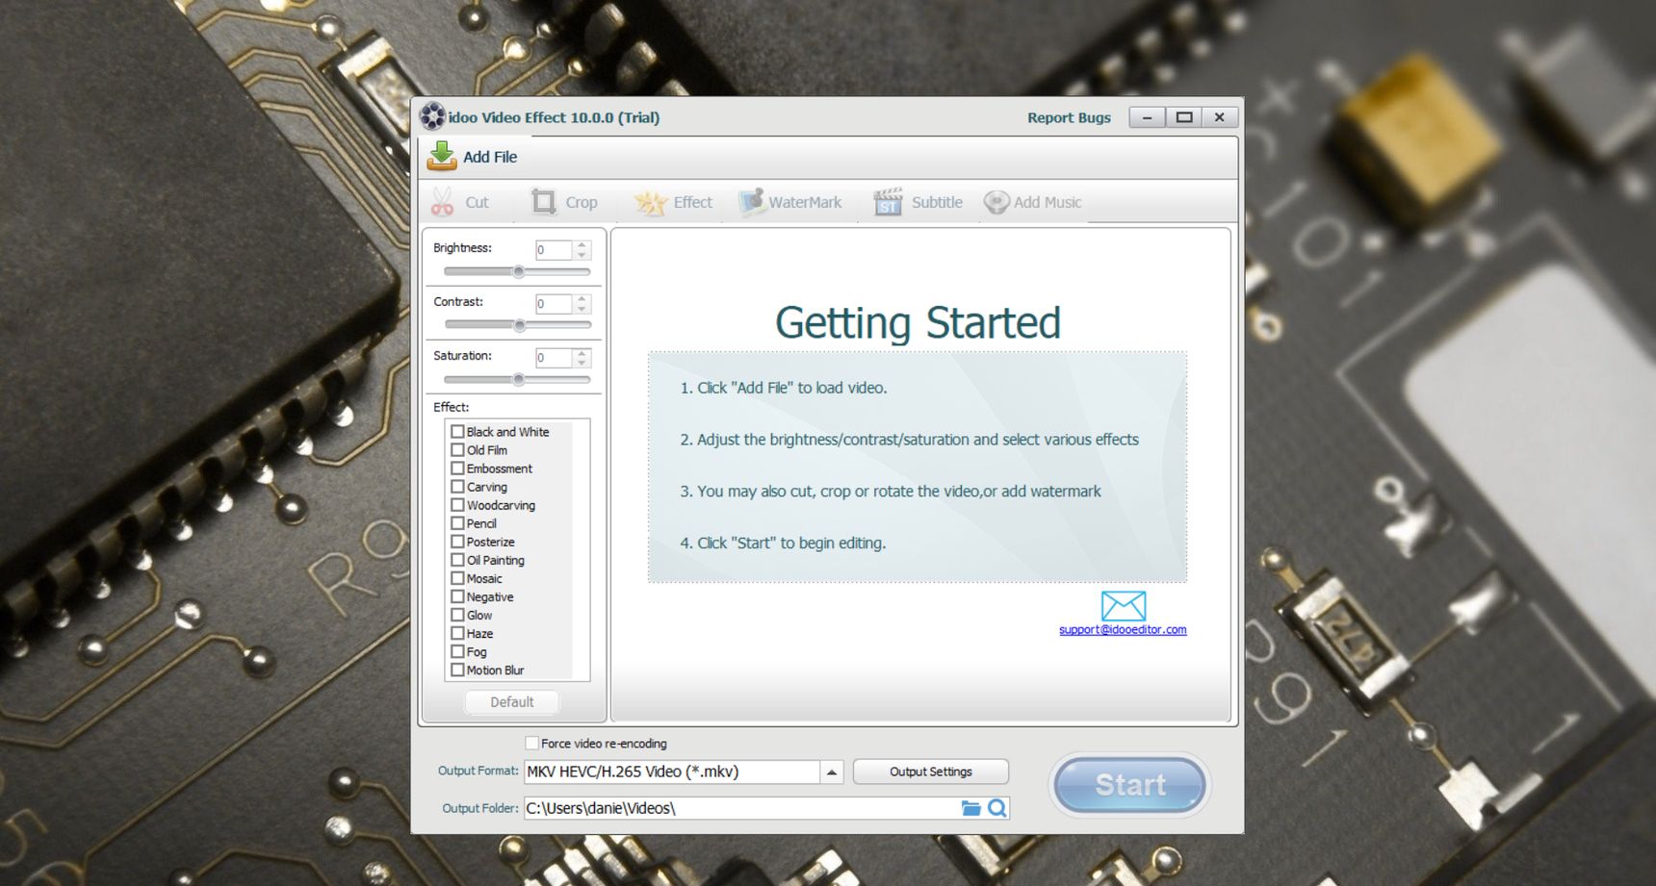Image resolution: width=1656 pixels, height=886 pixels.
Task: Click the Saturation slider handle
Action: point(519,380)
